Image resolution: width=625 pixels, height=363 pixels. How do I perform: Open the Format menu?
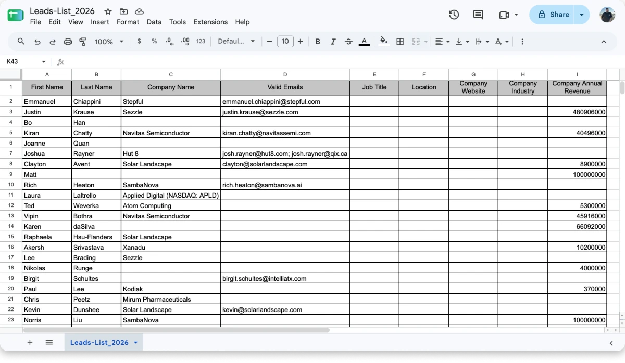[128, 22]
